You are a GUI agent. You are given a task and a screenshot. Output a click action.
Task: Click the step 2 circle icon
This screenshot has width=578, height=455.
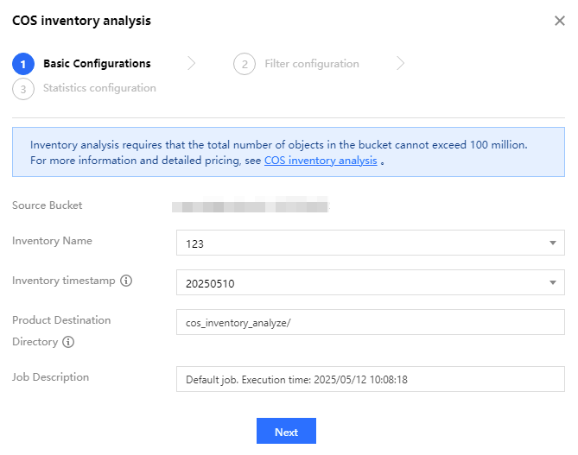pyautogui.click(x=244, y=64)
